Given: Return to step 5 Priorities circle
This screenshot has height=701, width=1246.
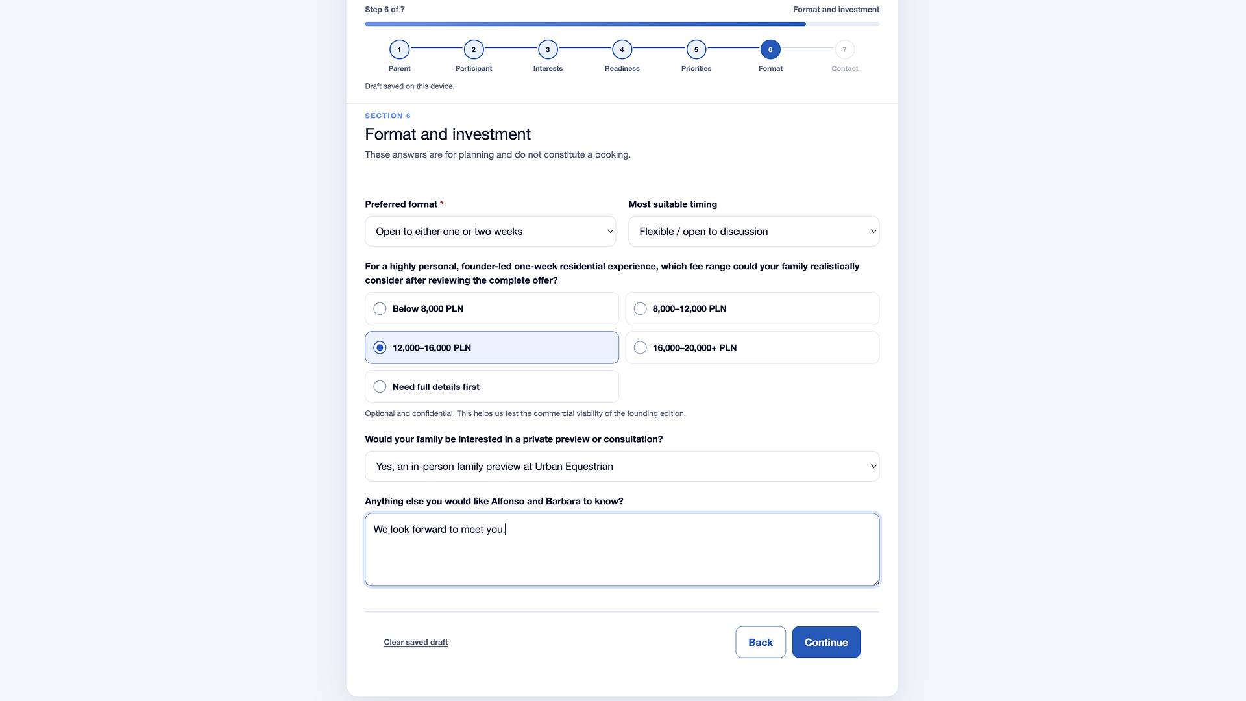Looking at the screenshot, I should (x=696, y=49).
